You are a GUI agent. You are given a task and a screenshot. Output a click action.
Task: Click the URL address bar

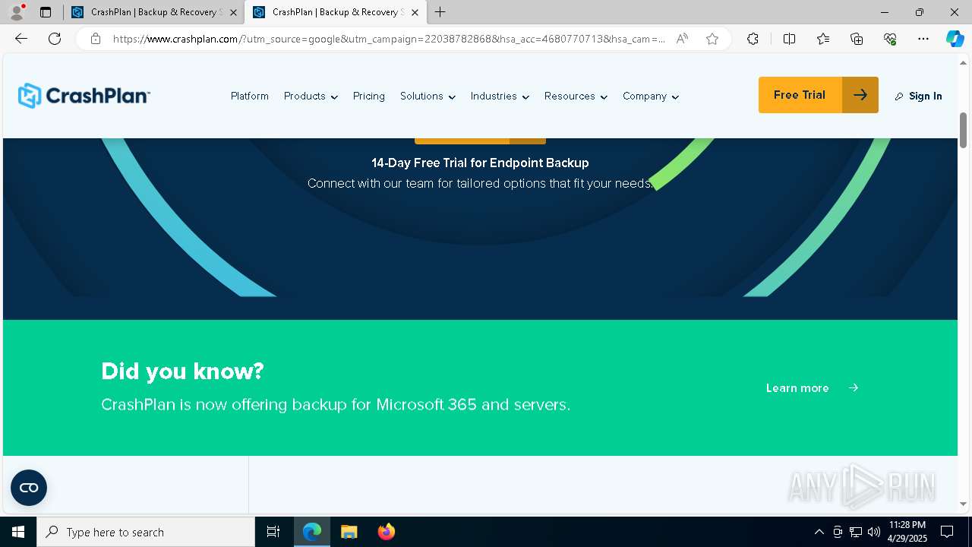click(x=389, y=39)
